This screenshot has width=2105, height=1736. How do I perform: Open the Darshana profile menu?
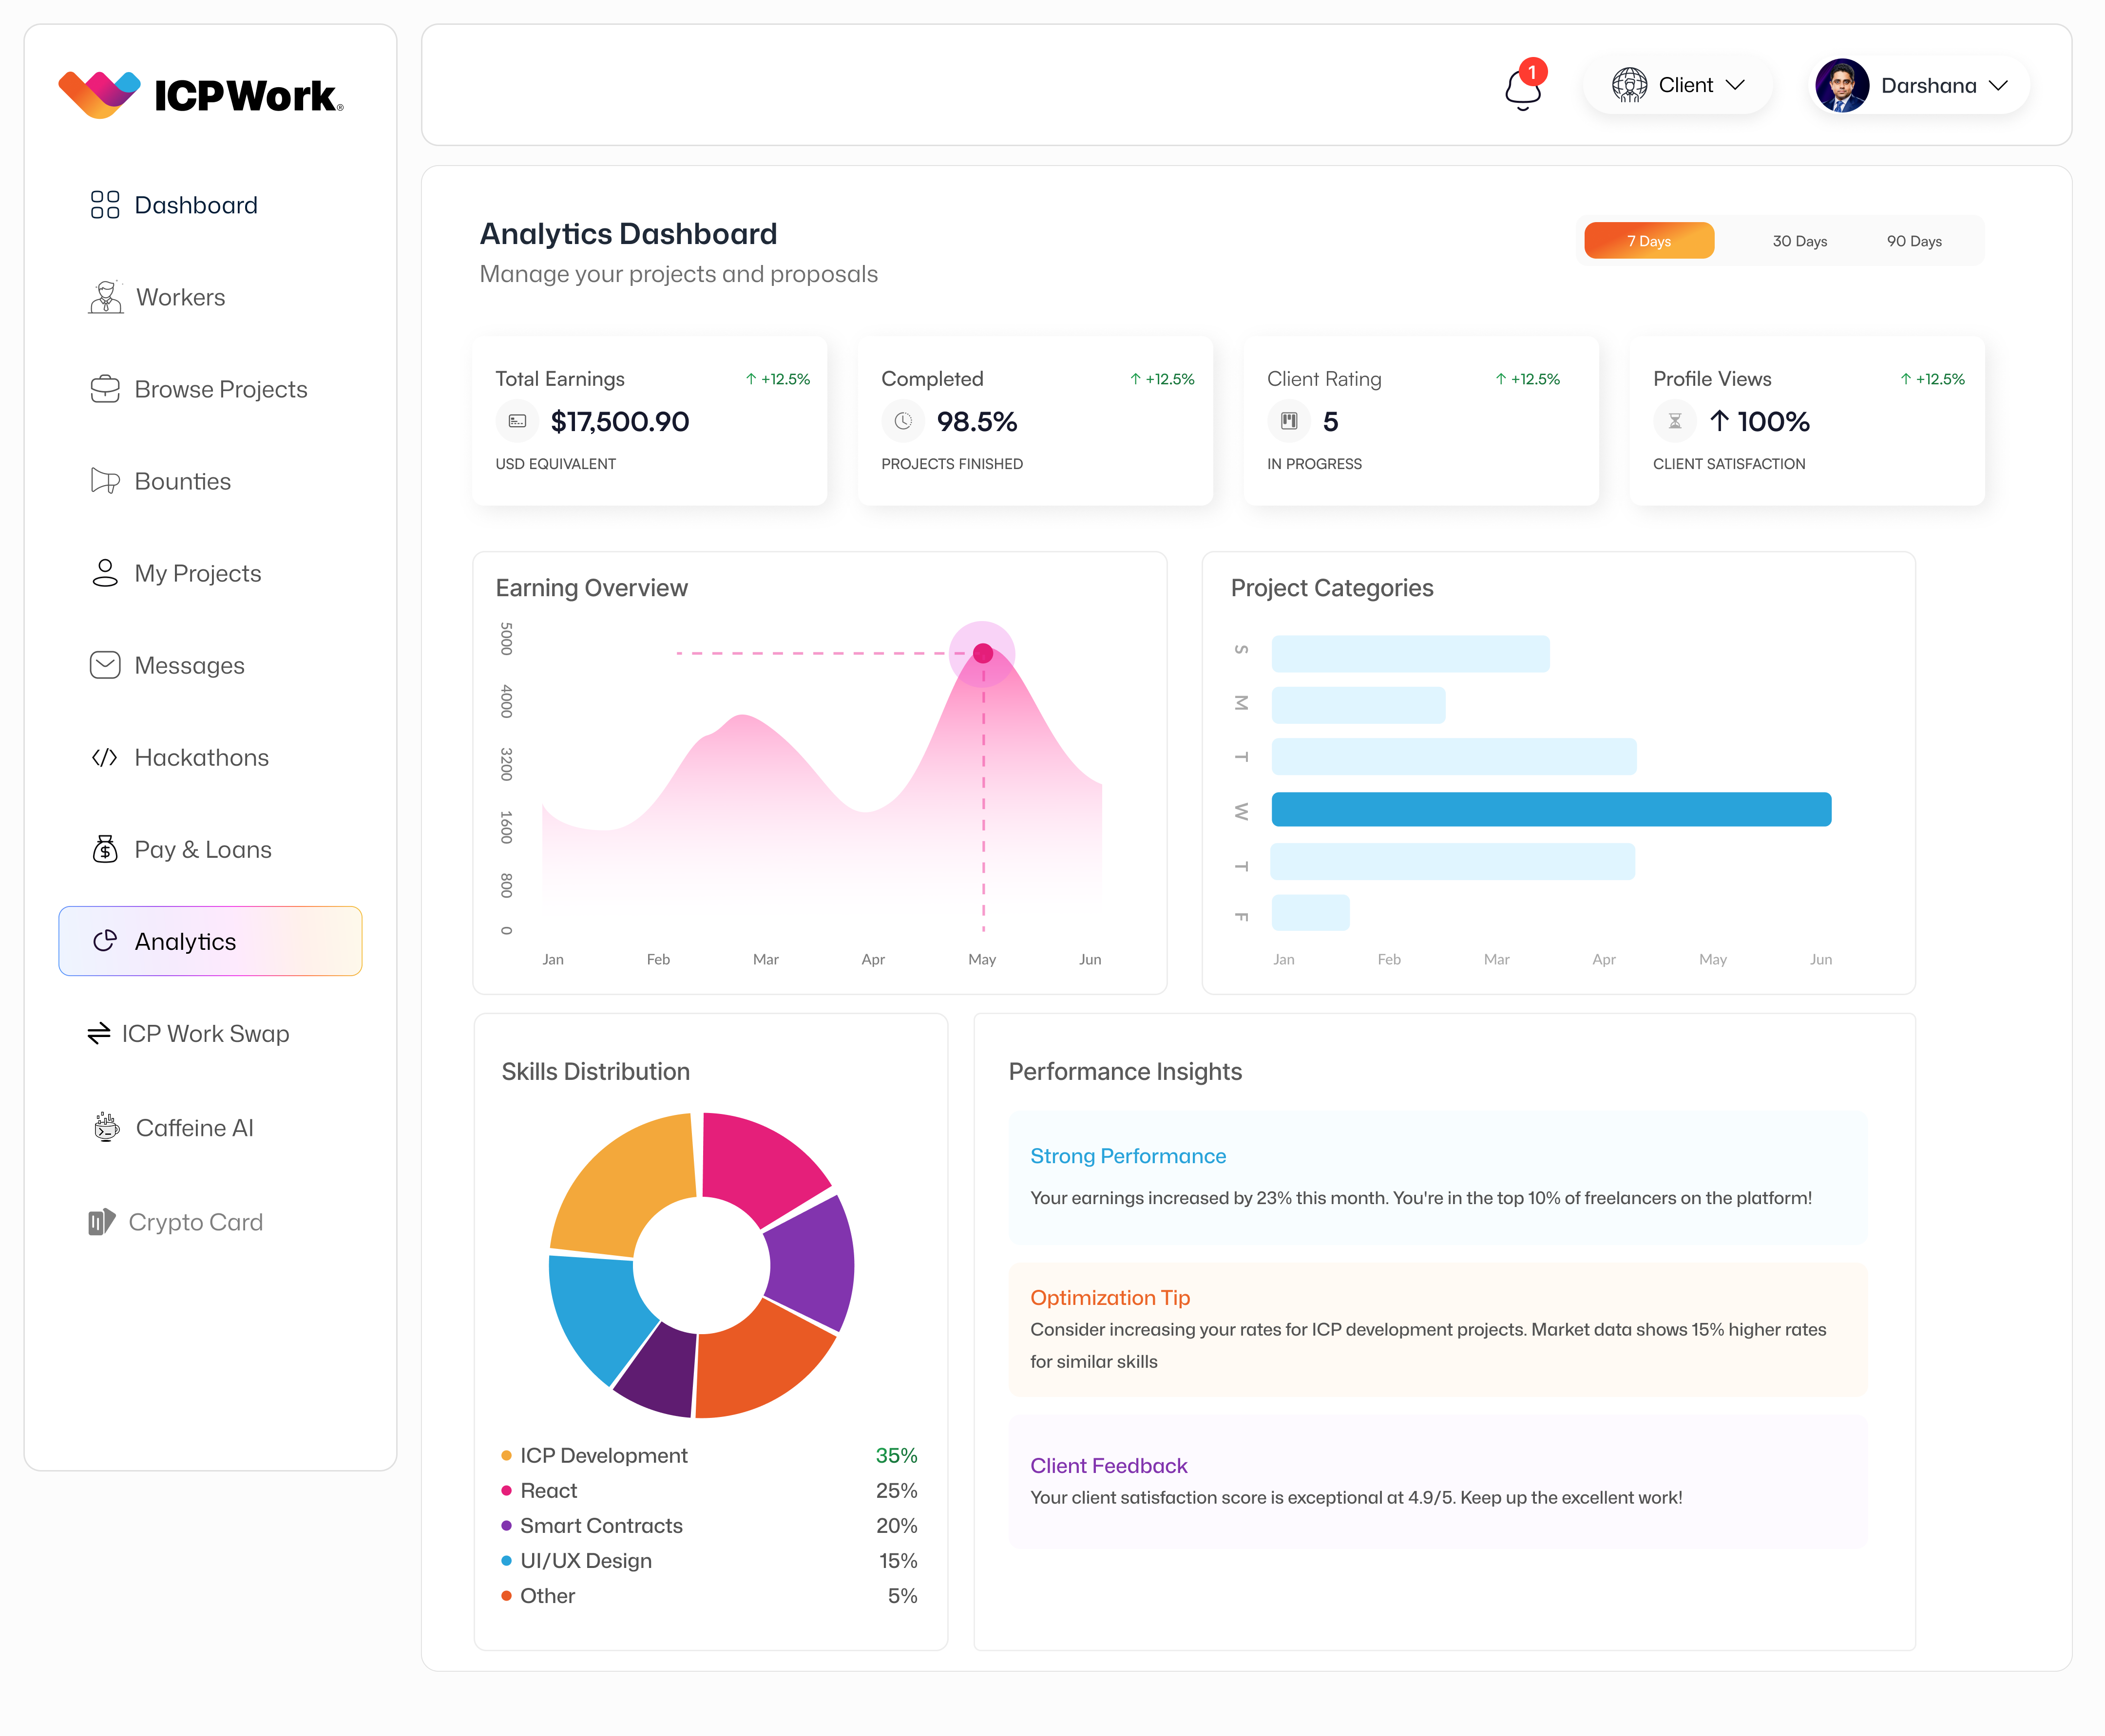tap(1916, 85)
